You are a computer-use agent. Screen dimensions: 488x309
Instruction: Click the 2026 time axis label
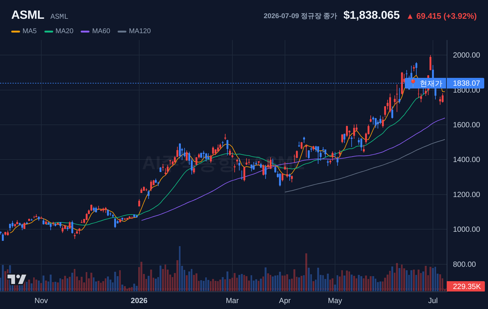pos(139,301)
